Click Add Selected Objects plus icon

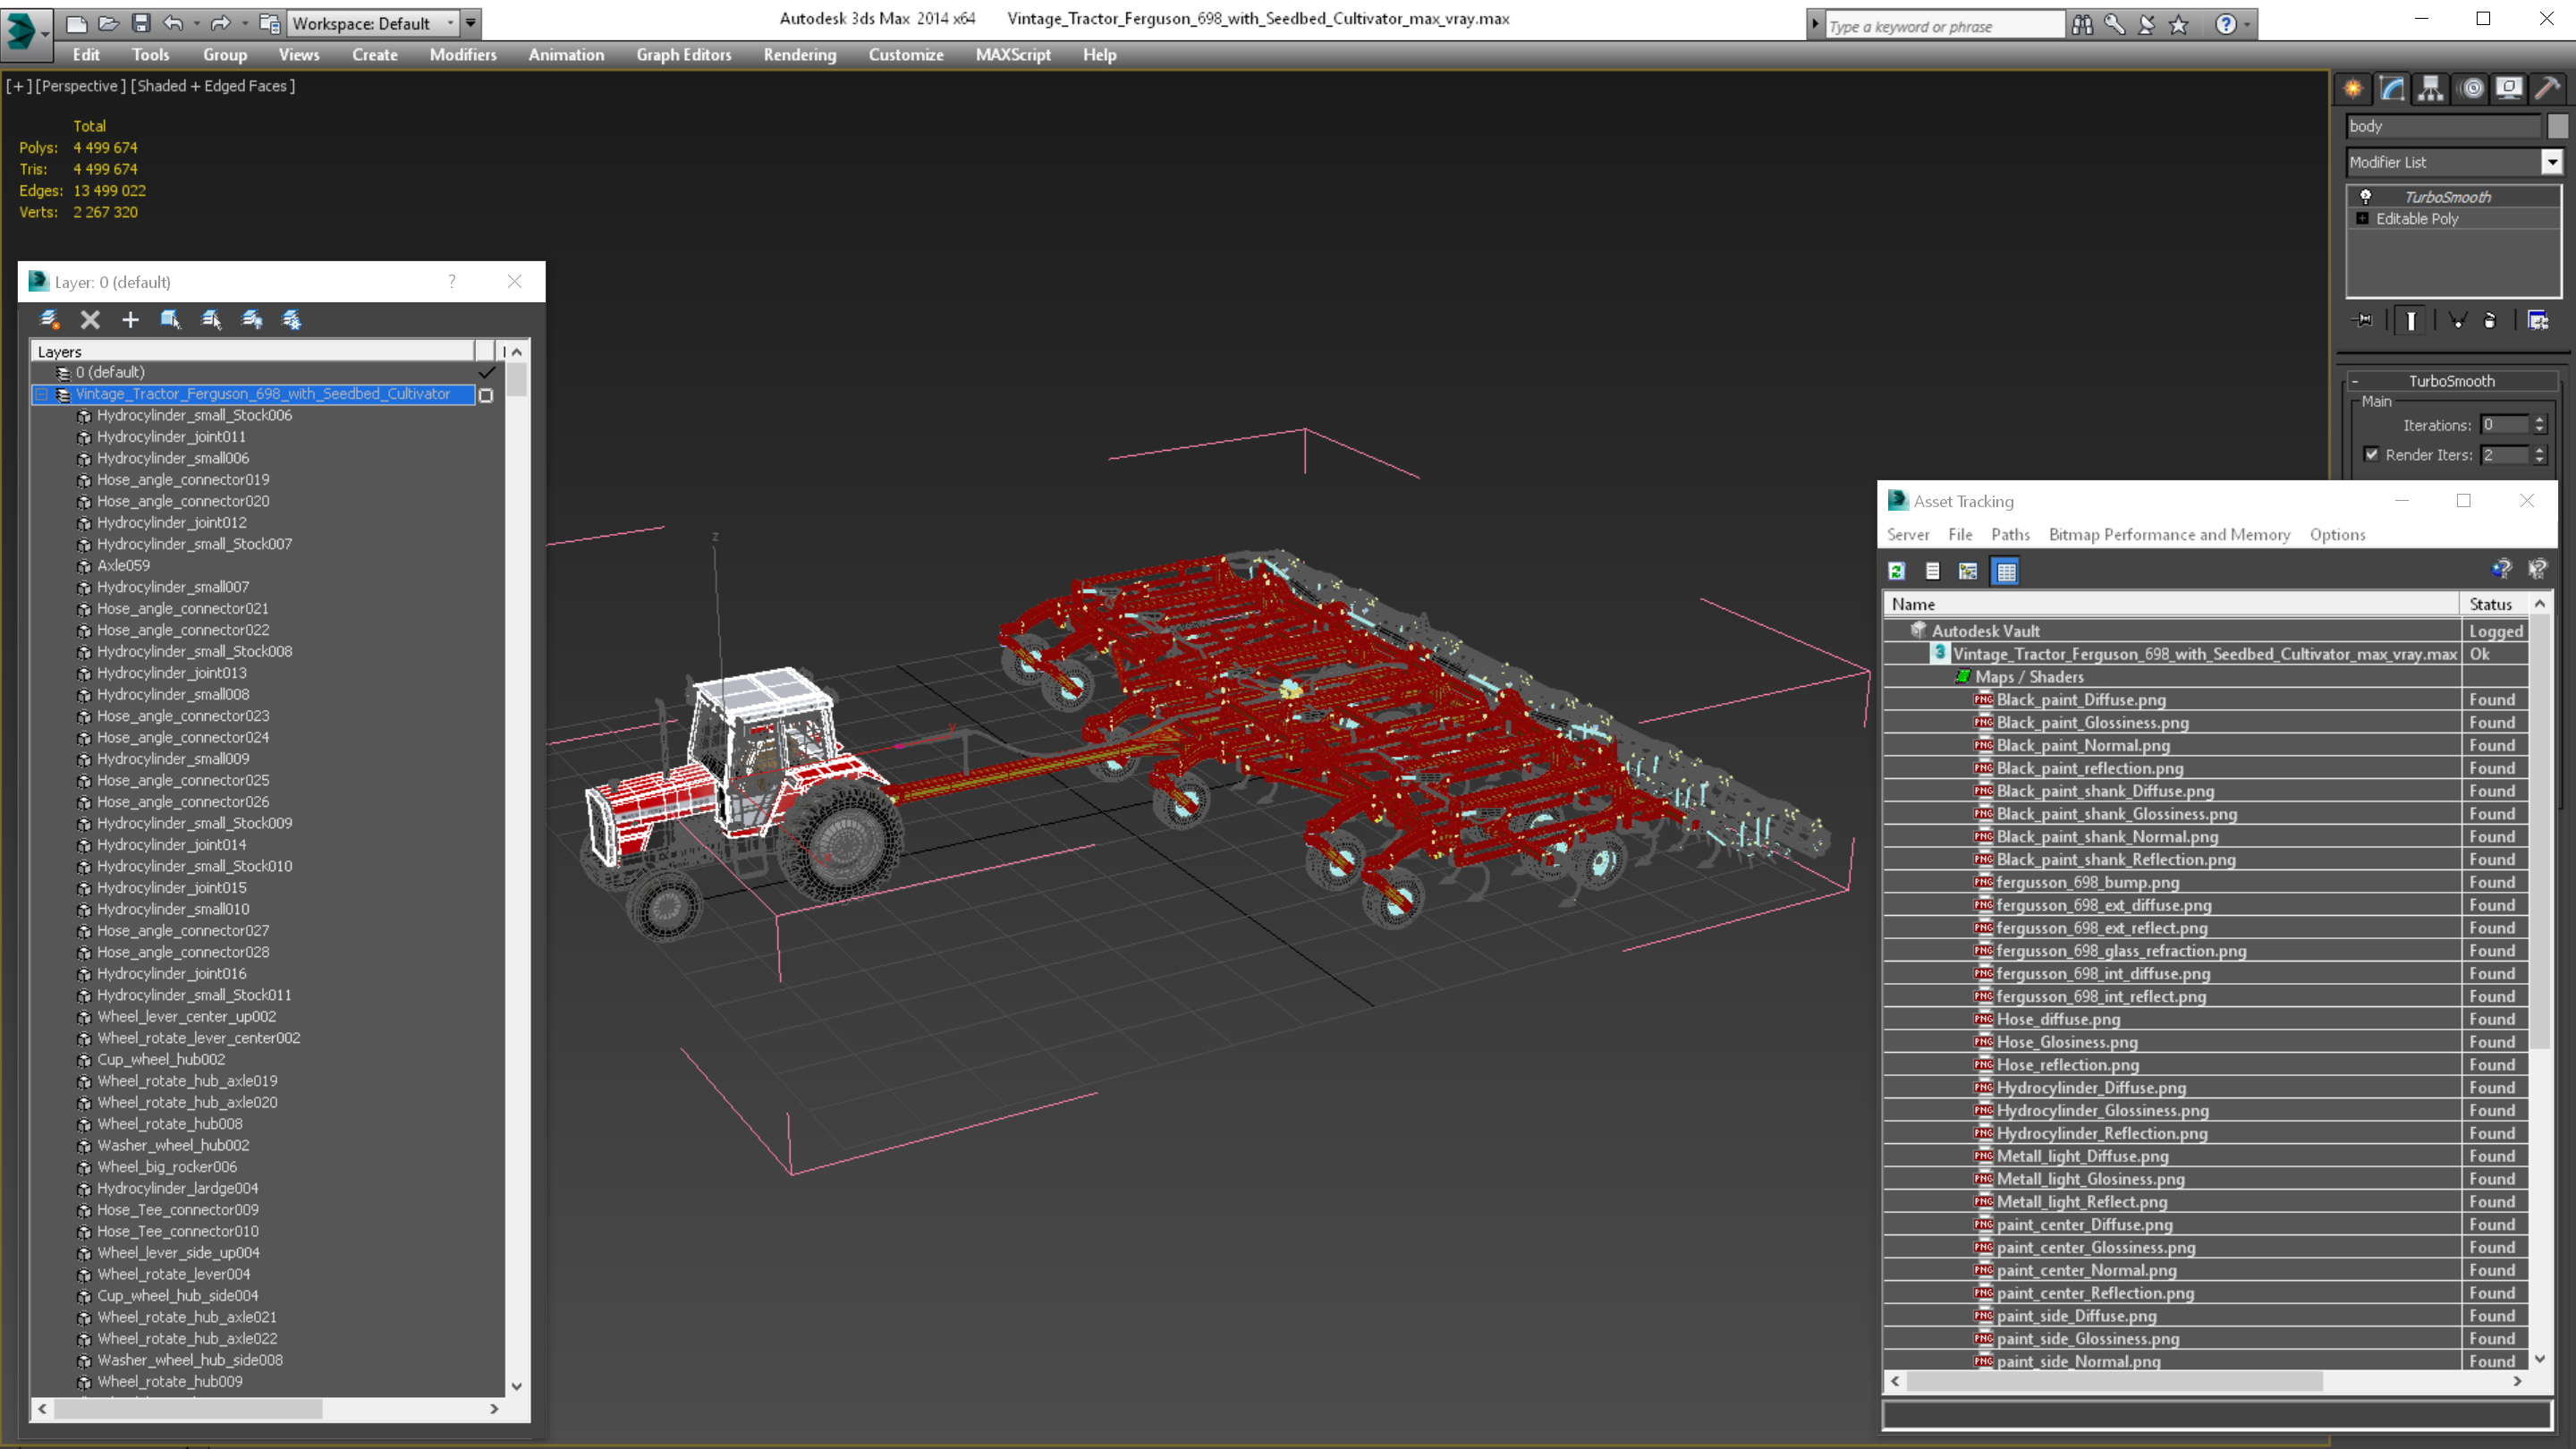click(x=130, y=319)
